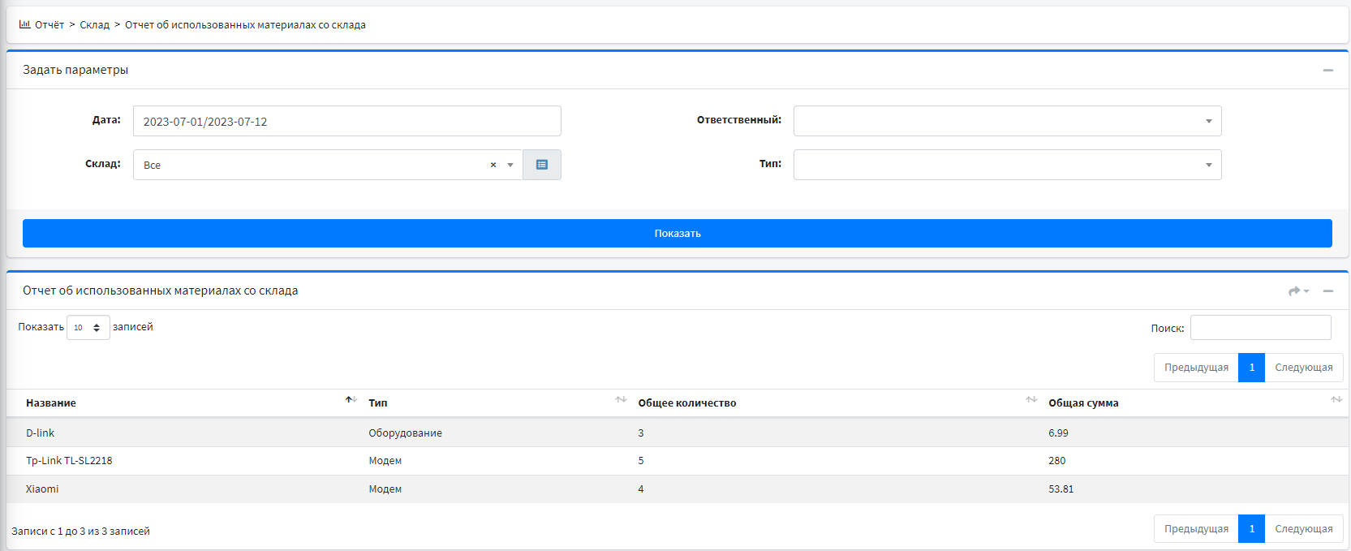This screenshot has width=1351, height=551.
Task: Click bottom Предыдущая pagination button
Action: coord(1196,529)
